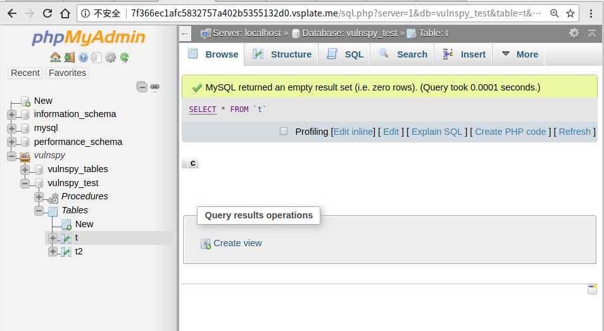Open the console icon at bottom right

tap(593, 289)
